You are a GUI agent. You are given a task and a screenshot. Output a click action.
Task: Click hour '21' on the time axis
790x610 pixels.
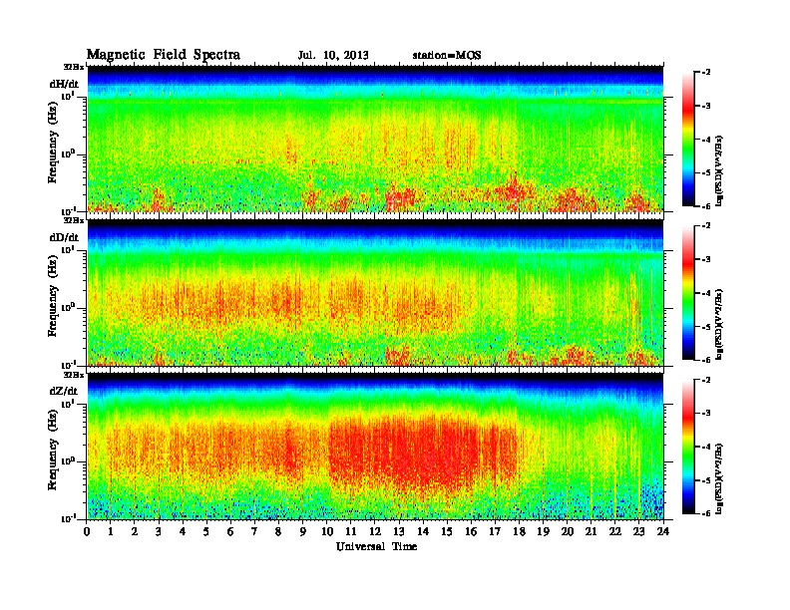591,532
